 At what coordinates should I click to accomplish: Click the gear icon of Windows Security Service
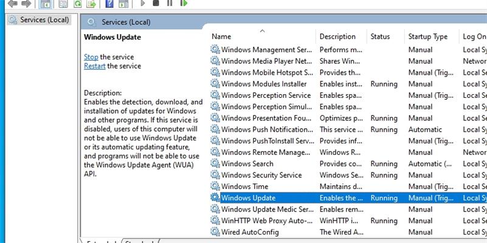click(215, 175)
